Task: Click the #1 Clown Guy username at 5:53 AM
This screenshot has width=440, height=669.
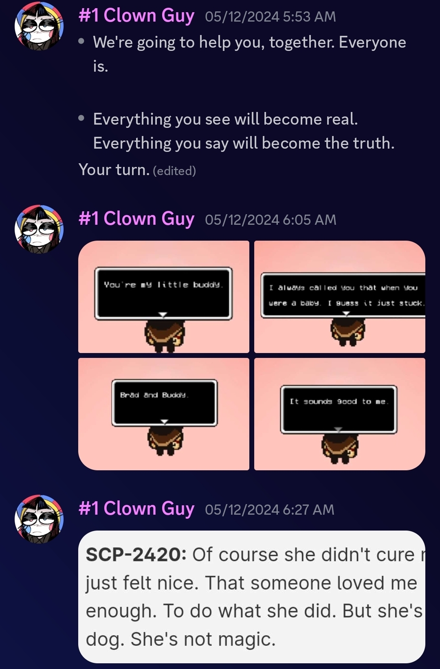Action: click(x=136, y=16)
